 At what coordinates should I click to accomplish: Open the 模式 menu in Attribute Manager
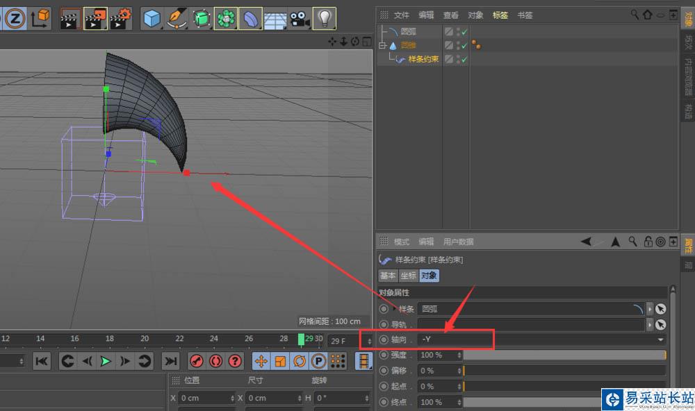402,242
